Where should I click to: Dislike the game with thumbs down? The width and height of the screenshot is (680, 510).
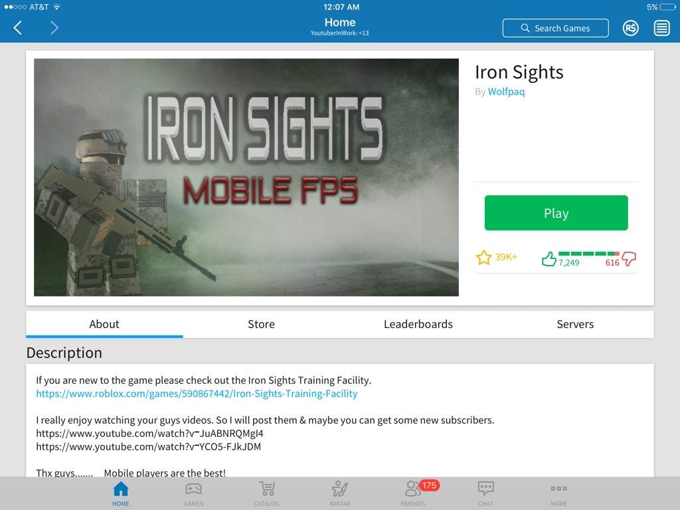(629, 259)
